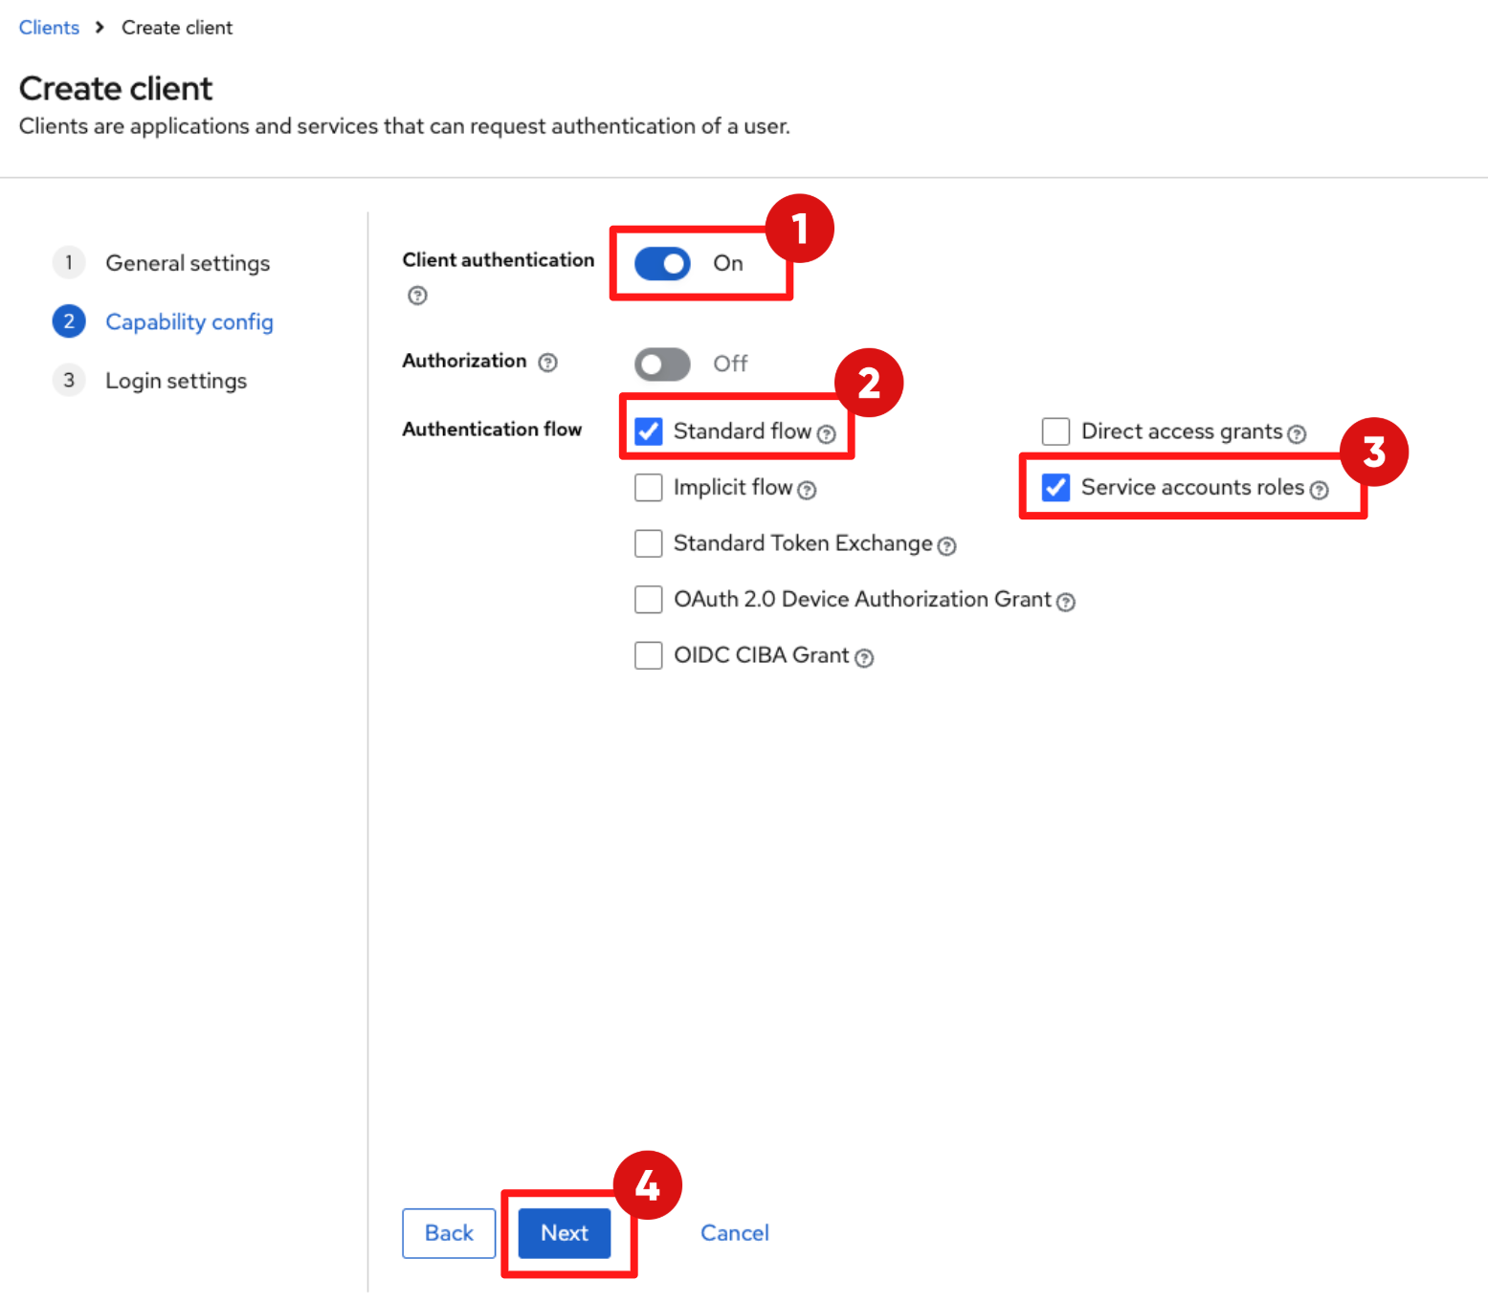The width and height of the screenshot is (1488, 1302).
Task: Click OAuth 2.0 Device Authorization Grant help icon
Action: coord(1066,602)
